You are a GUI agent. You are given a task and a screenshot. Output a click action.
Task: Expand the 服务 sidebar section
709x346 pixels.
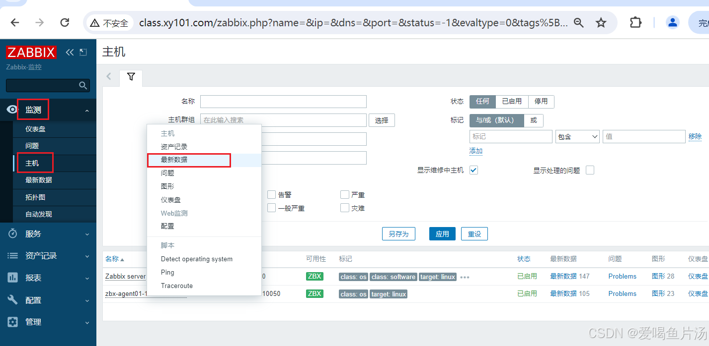coord(87,234)
